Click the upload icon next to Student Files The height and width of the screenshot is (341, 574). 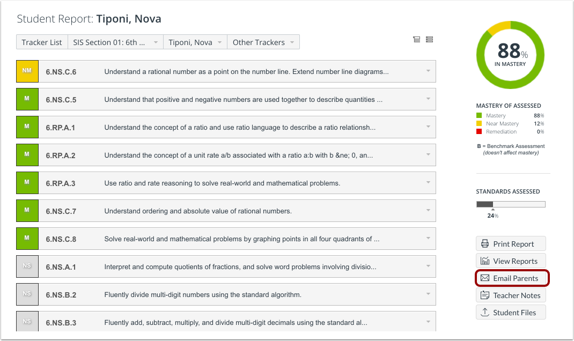click(x=487, y=312)
